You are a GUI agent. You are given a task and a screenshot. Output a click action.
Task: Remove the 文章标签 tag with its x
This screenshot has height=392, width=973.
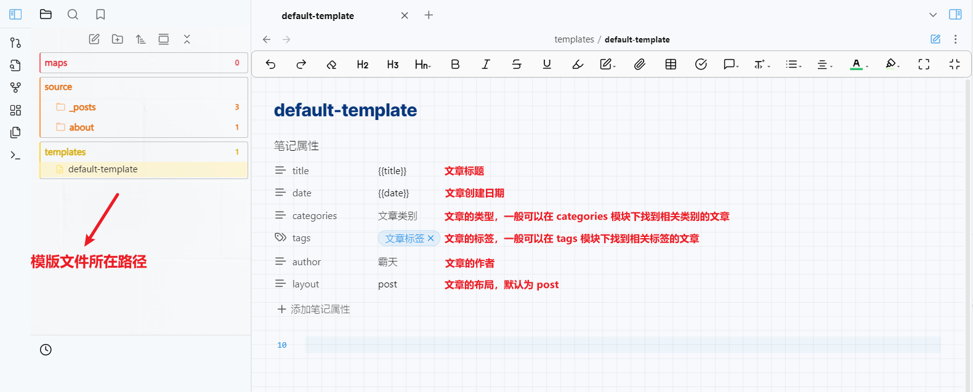click(430, 238)
